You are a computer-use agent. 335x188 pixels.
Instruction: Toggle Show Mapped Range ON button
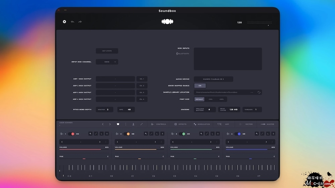(x=200, y=86)
